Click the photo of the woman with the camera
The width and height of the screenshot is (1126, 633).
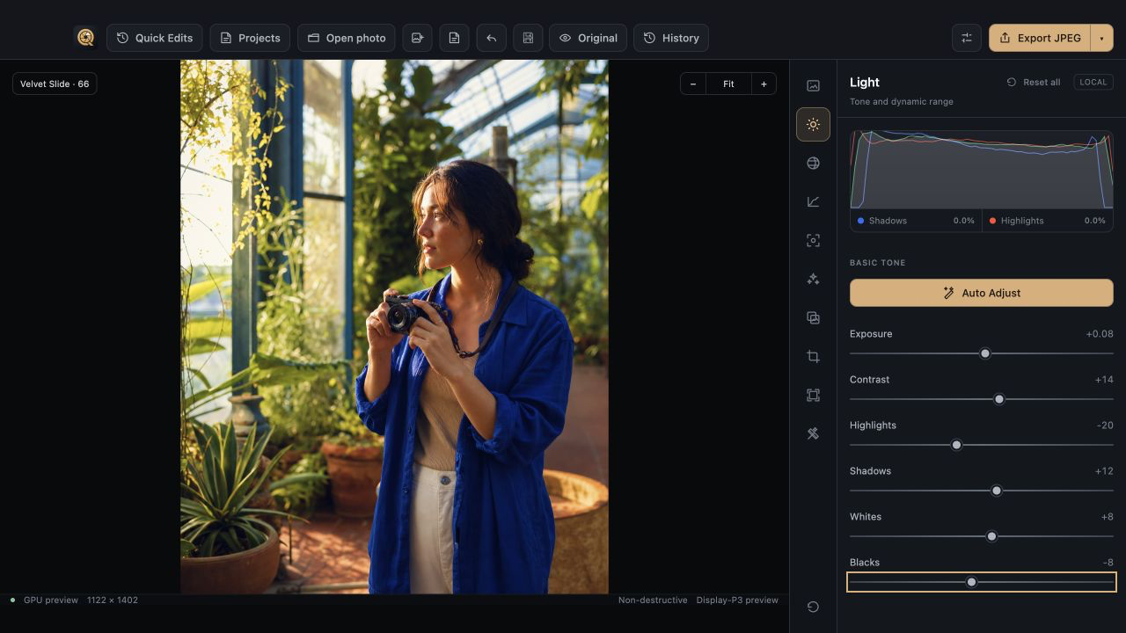click(394, 327)
